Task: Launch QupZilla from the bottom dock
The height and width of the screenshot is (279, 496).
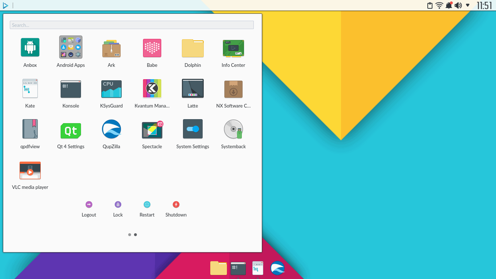Action: pyautogui.click(x=277, y=268)
